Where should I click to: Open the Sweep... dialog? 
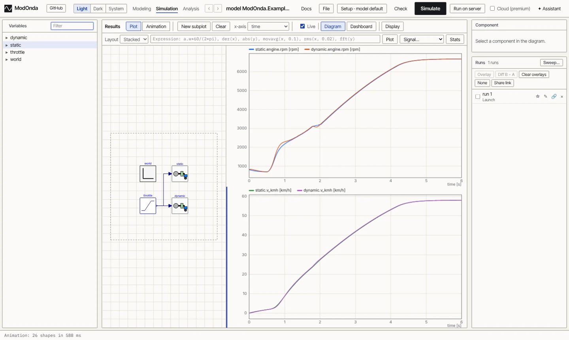(x=551, y=62)
